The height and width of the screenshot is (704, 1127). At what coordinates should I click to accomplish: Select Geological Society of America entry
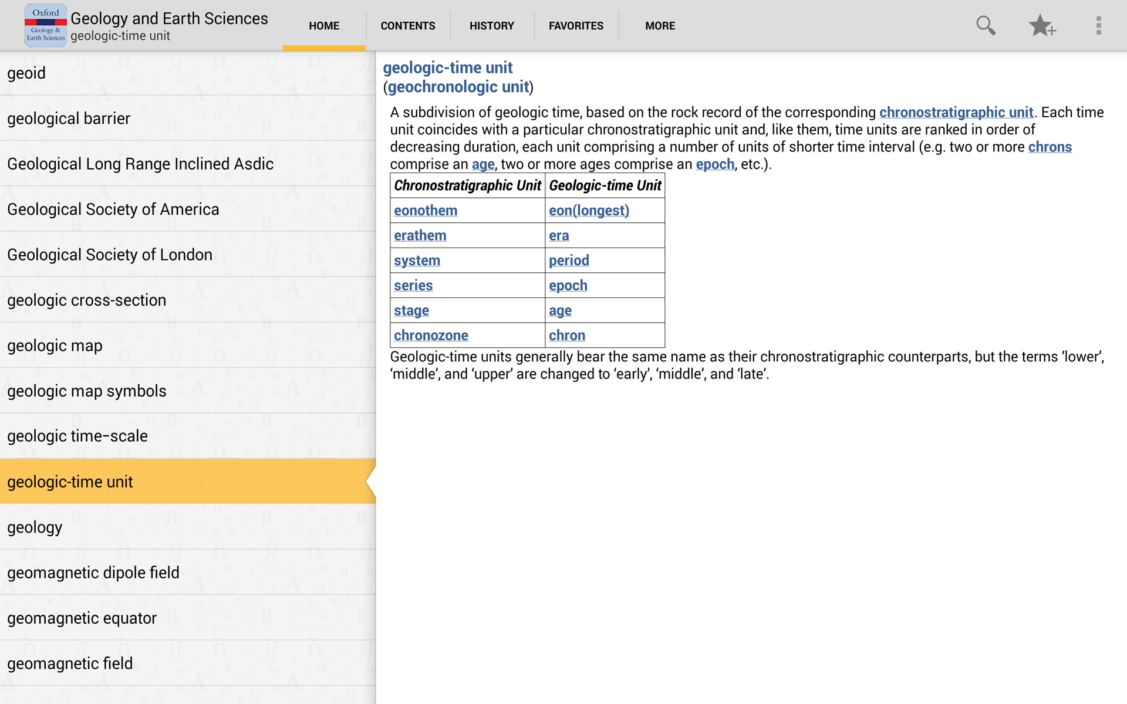pos(113,209)
